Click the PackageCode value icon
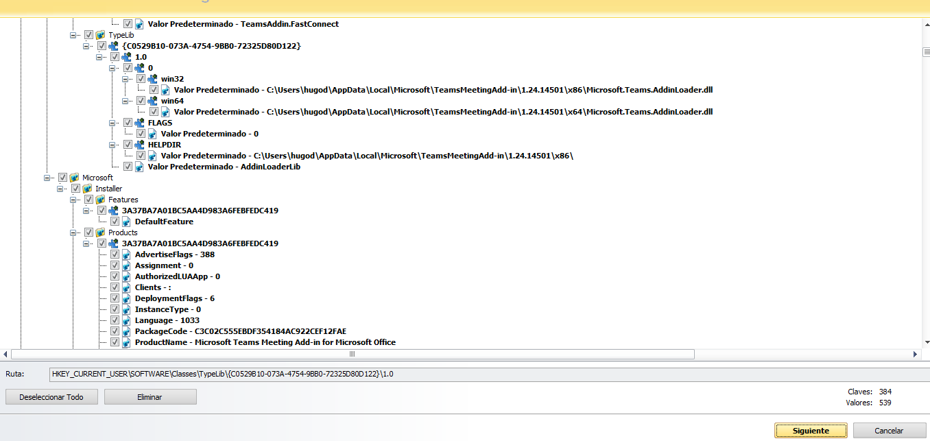930x441 pixels. [127, 331]
